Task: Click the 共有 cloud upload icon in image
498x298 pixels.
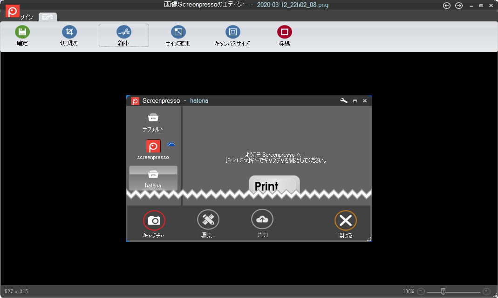Action: [262, 219]
